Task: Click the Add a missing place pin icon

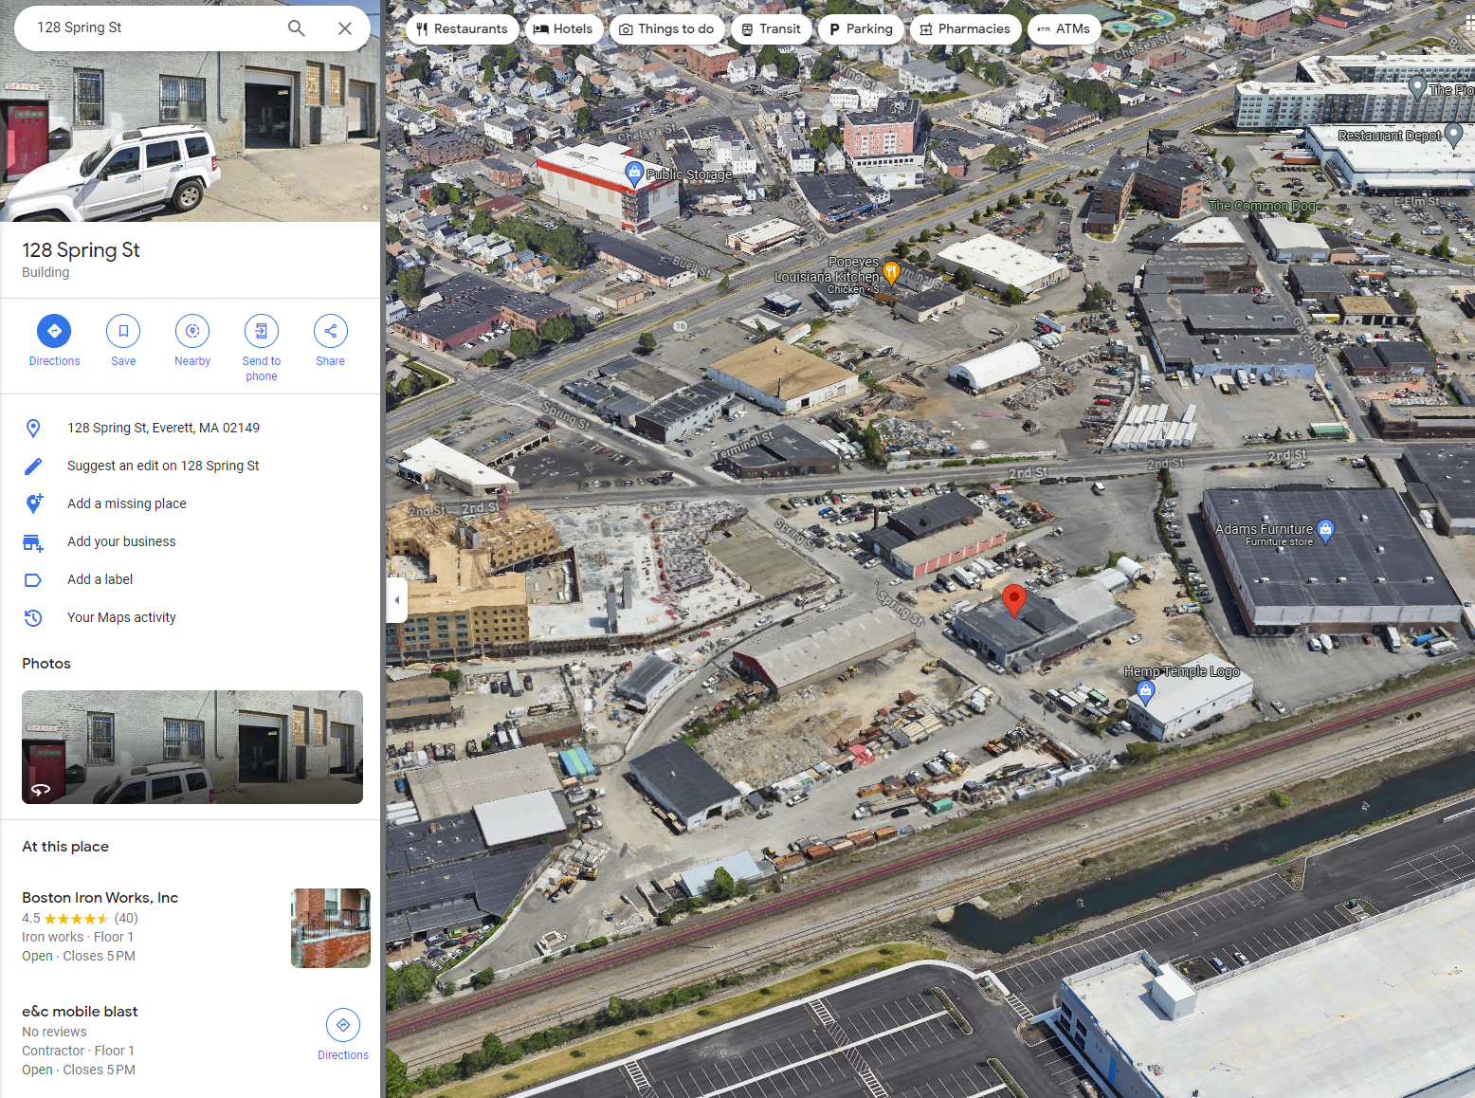Action: [33, 503]
